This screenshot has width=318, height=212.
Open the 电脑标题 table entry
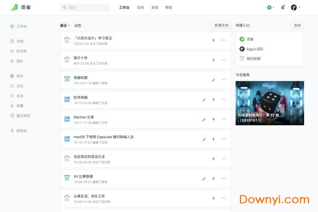(81, 78)
